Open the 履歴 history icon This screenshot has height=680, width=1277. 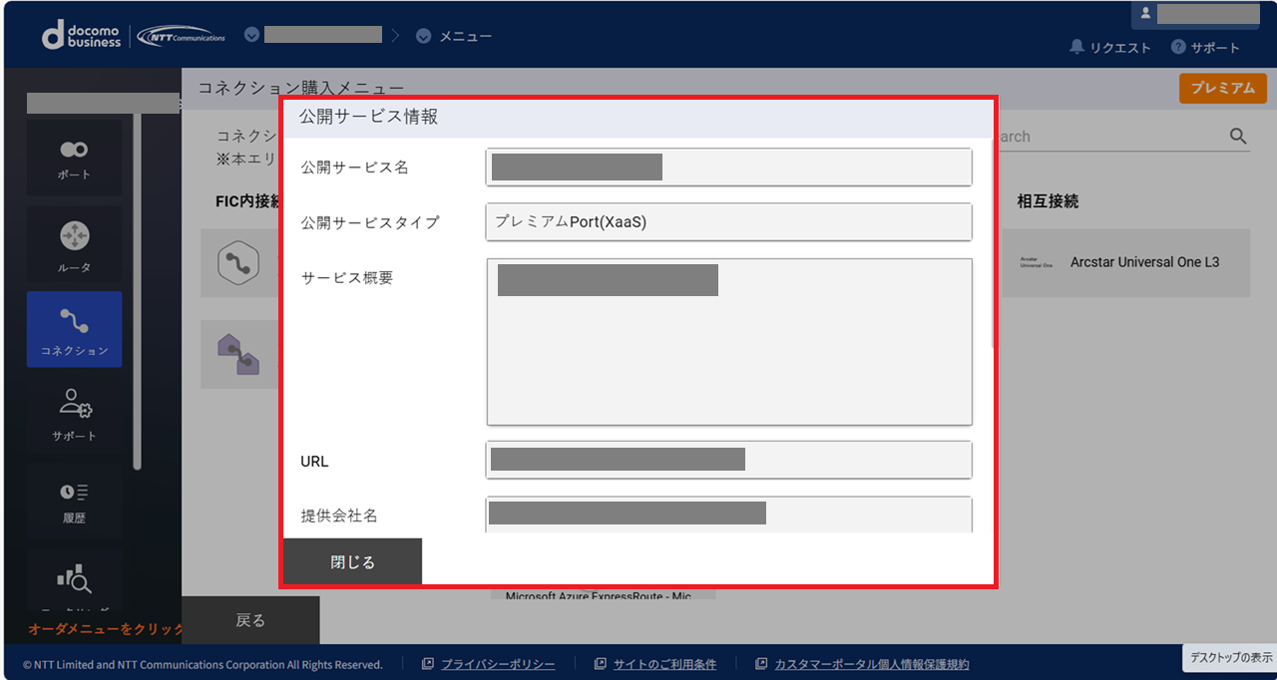pyautogui.click(x=74, y=501)
